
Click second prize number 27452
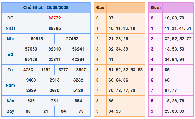click(x=72, y=39)
